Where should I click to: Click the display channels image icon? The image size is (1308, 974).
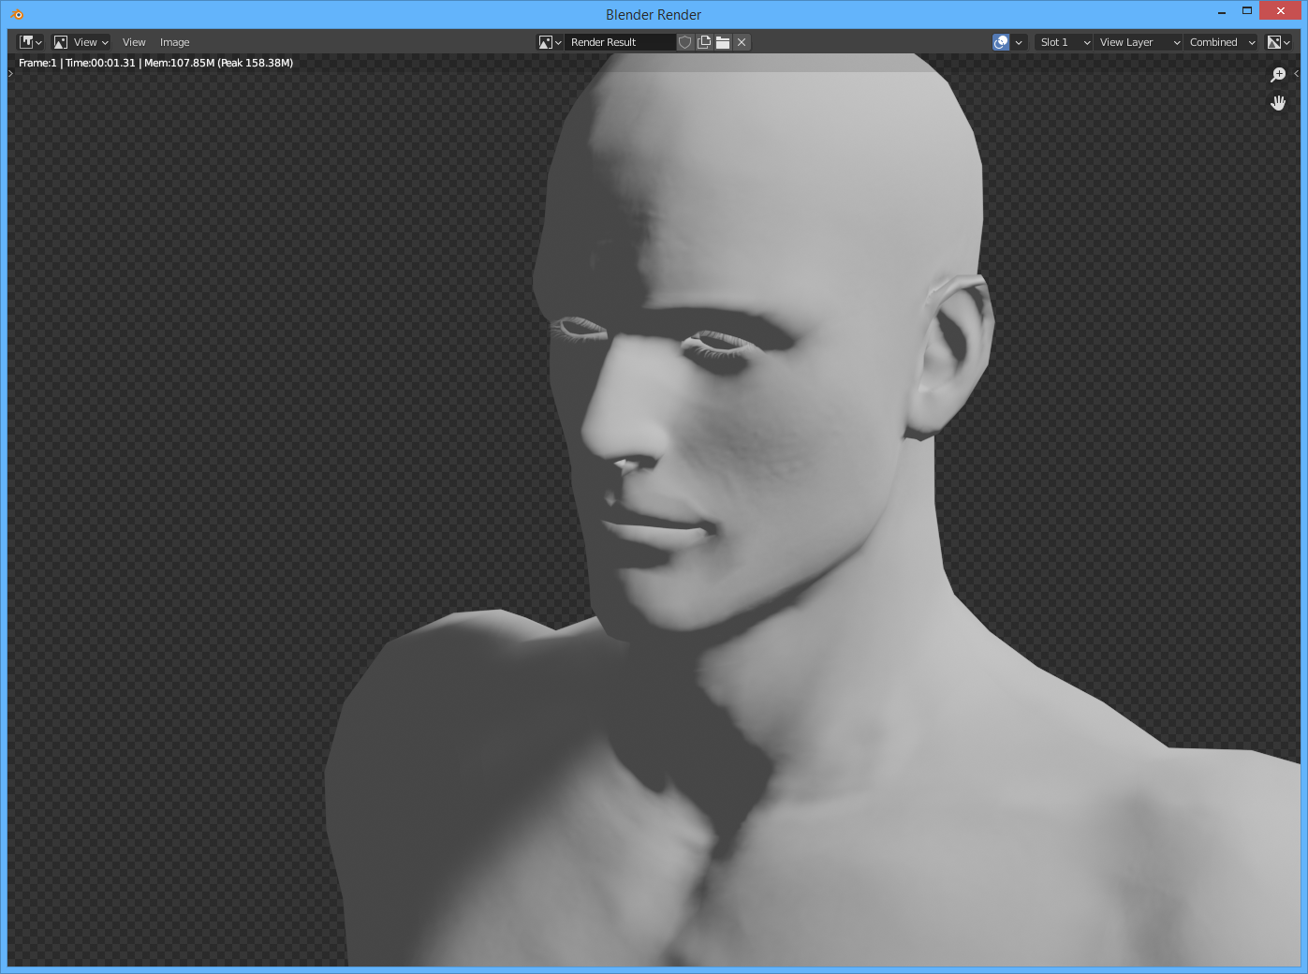[x=1275, y=41]
